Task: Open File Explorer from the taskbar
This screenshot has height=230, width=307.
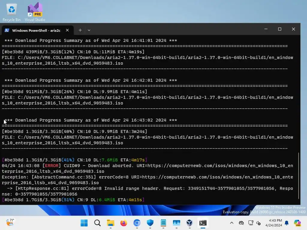Action: pyautogui.click(x=110, y=223)
